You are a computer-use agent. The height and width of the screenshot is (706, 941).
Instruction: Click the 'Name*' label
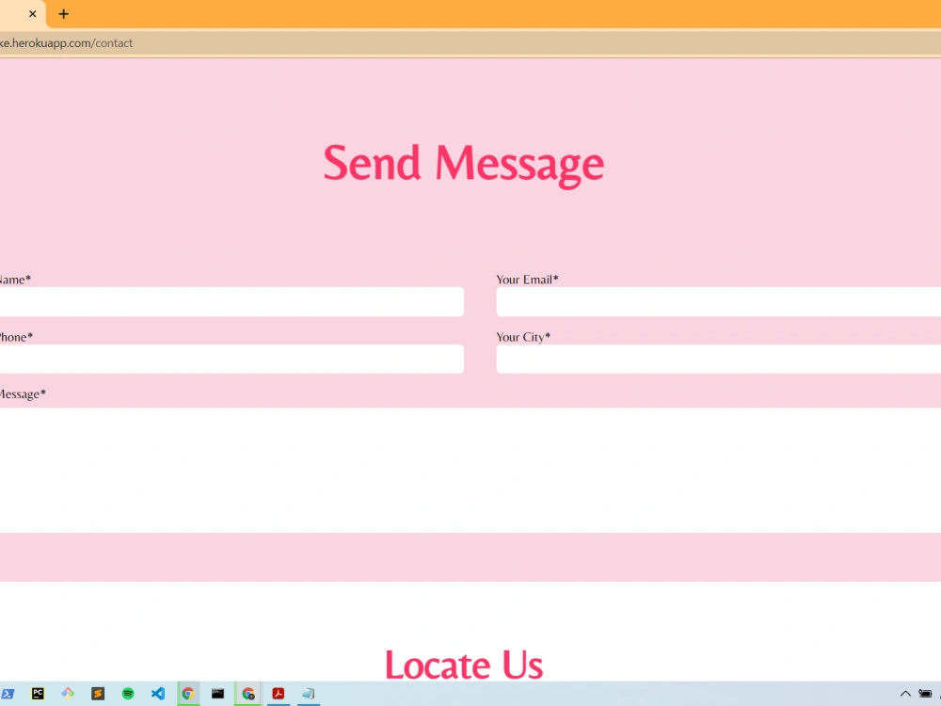pos(14,280)
